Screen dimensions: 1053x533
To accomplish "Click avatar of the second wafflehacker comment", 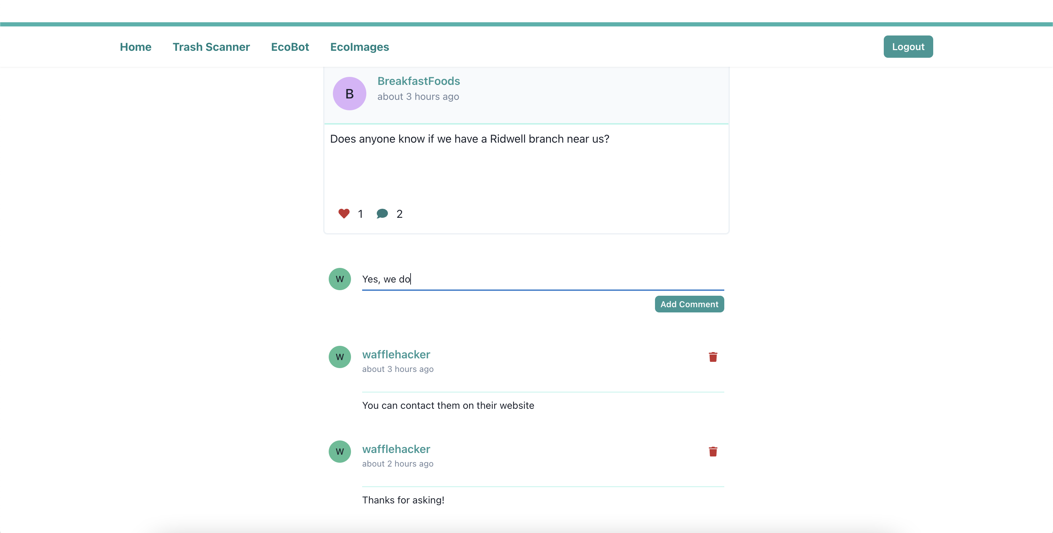I will pyautogui.click(x=340, y=451).
